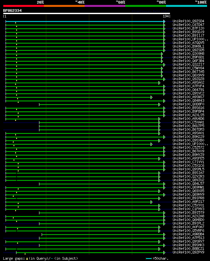Screen dimensions: 210x261
Task: Click the UniRef100_C5Z572 label
Action: pyautogui.click(x=188, y=148)
